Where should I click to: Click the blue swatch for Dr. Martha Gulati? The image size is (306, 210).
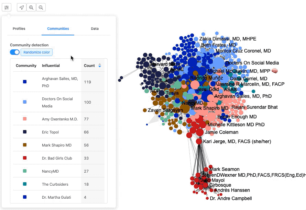25,197
